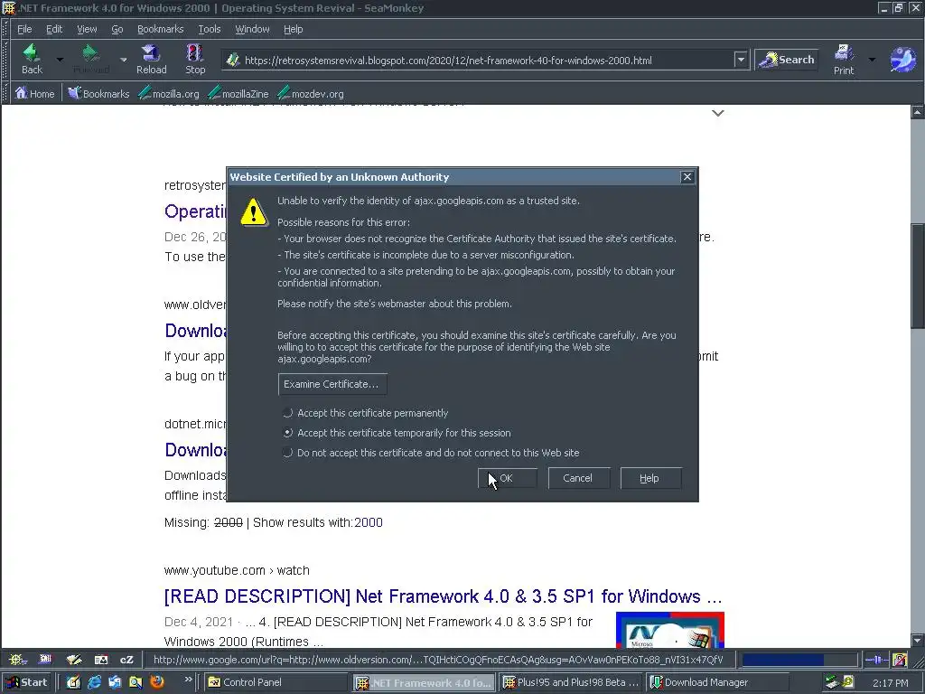Open the Go menu
The image size is (925, 694).
click(x=117, y=29)
